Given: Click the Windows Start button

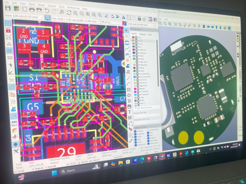Looking at the screenshot, I should click(54, 173).
